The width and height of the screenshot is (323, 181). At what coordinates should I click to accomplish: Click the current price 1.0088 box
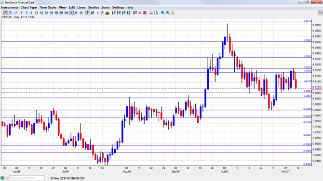click(x=317, y=88)
